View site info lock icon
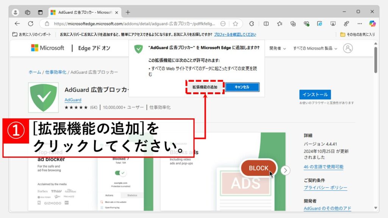The image size is (388, 218). [47, 24]
